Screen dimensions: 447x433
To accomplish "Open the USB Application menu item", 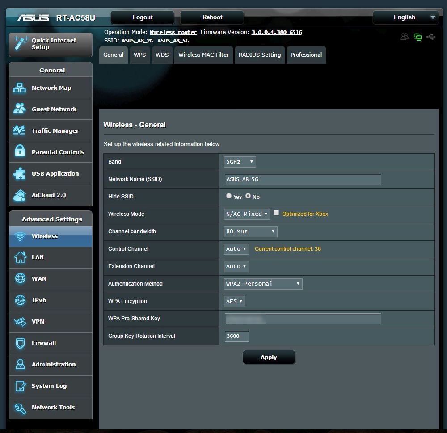I will click(51, 173).
